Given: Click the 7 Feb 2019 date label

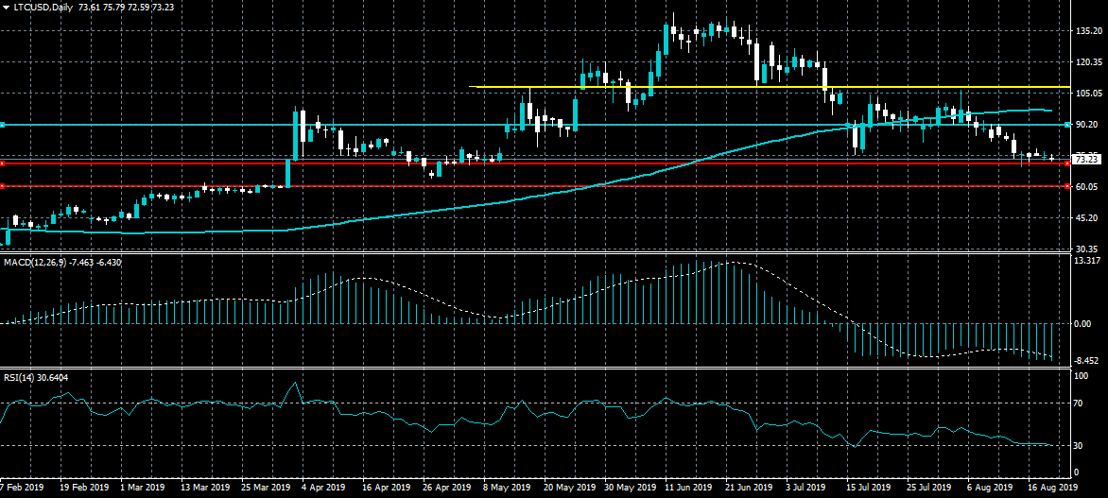Looking at the screenshot, I should [x=20, y=488].
